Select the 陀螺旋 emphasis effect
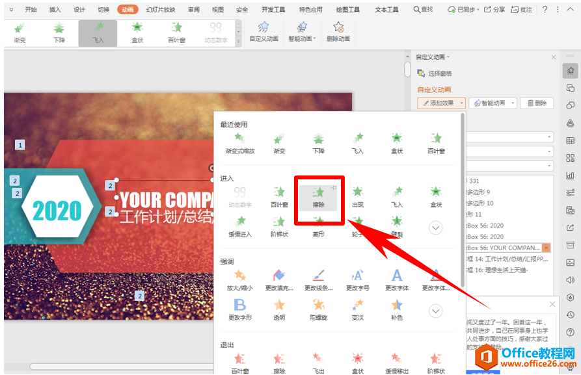Image resolution: width=581 pixels, height=375 pixels. click(318, 310)
